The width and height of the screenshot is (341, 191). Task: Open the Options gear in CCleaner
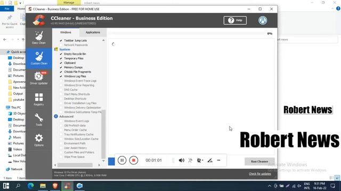click(39, 140)
